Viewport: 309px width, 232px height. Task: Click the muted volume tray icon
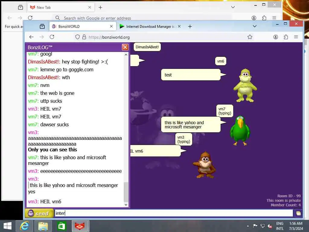coord(269,226)
